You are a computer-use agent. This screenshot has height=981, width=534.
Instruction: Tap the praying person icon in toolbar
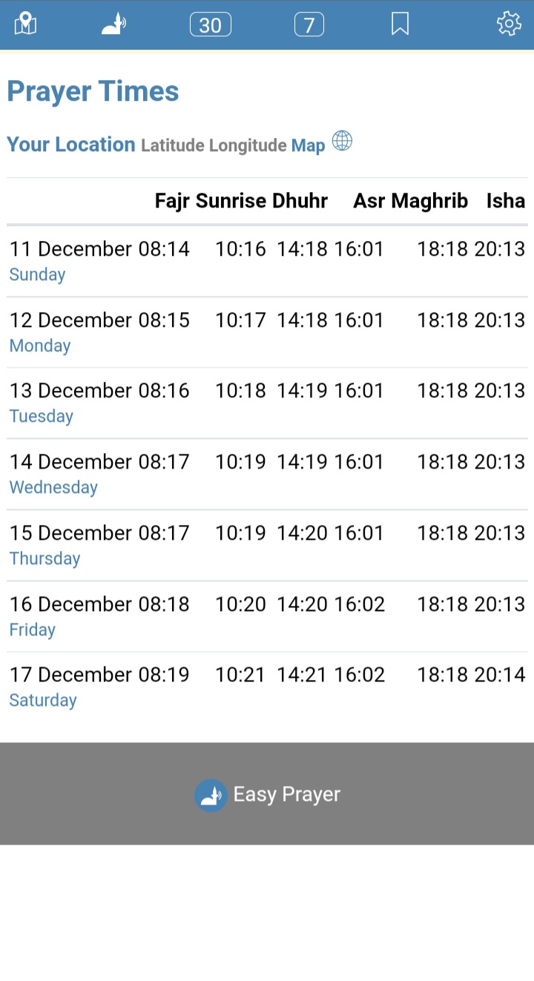pos(113,24)
